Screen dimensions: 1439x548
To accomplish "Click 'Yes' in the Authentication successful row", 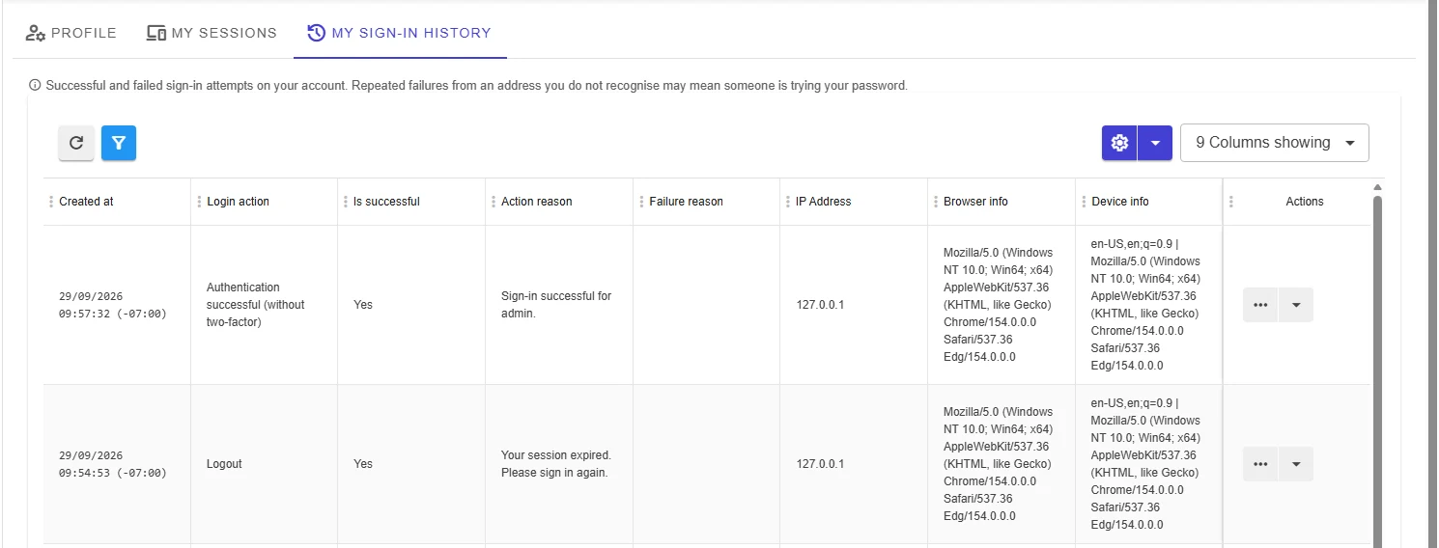I will click(363, 305).
